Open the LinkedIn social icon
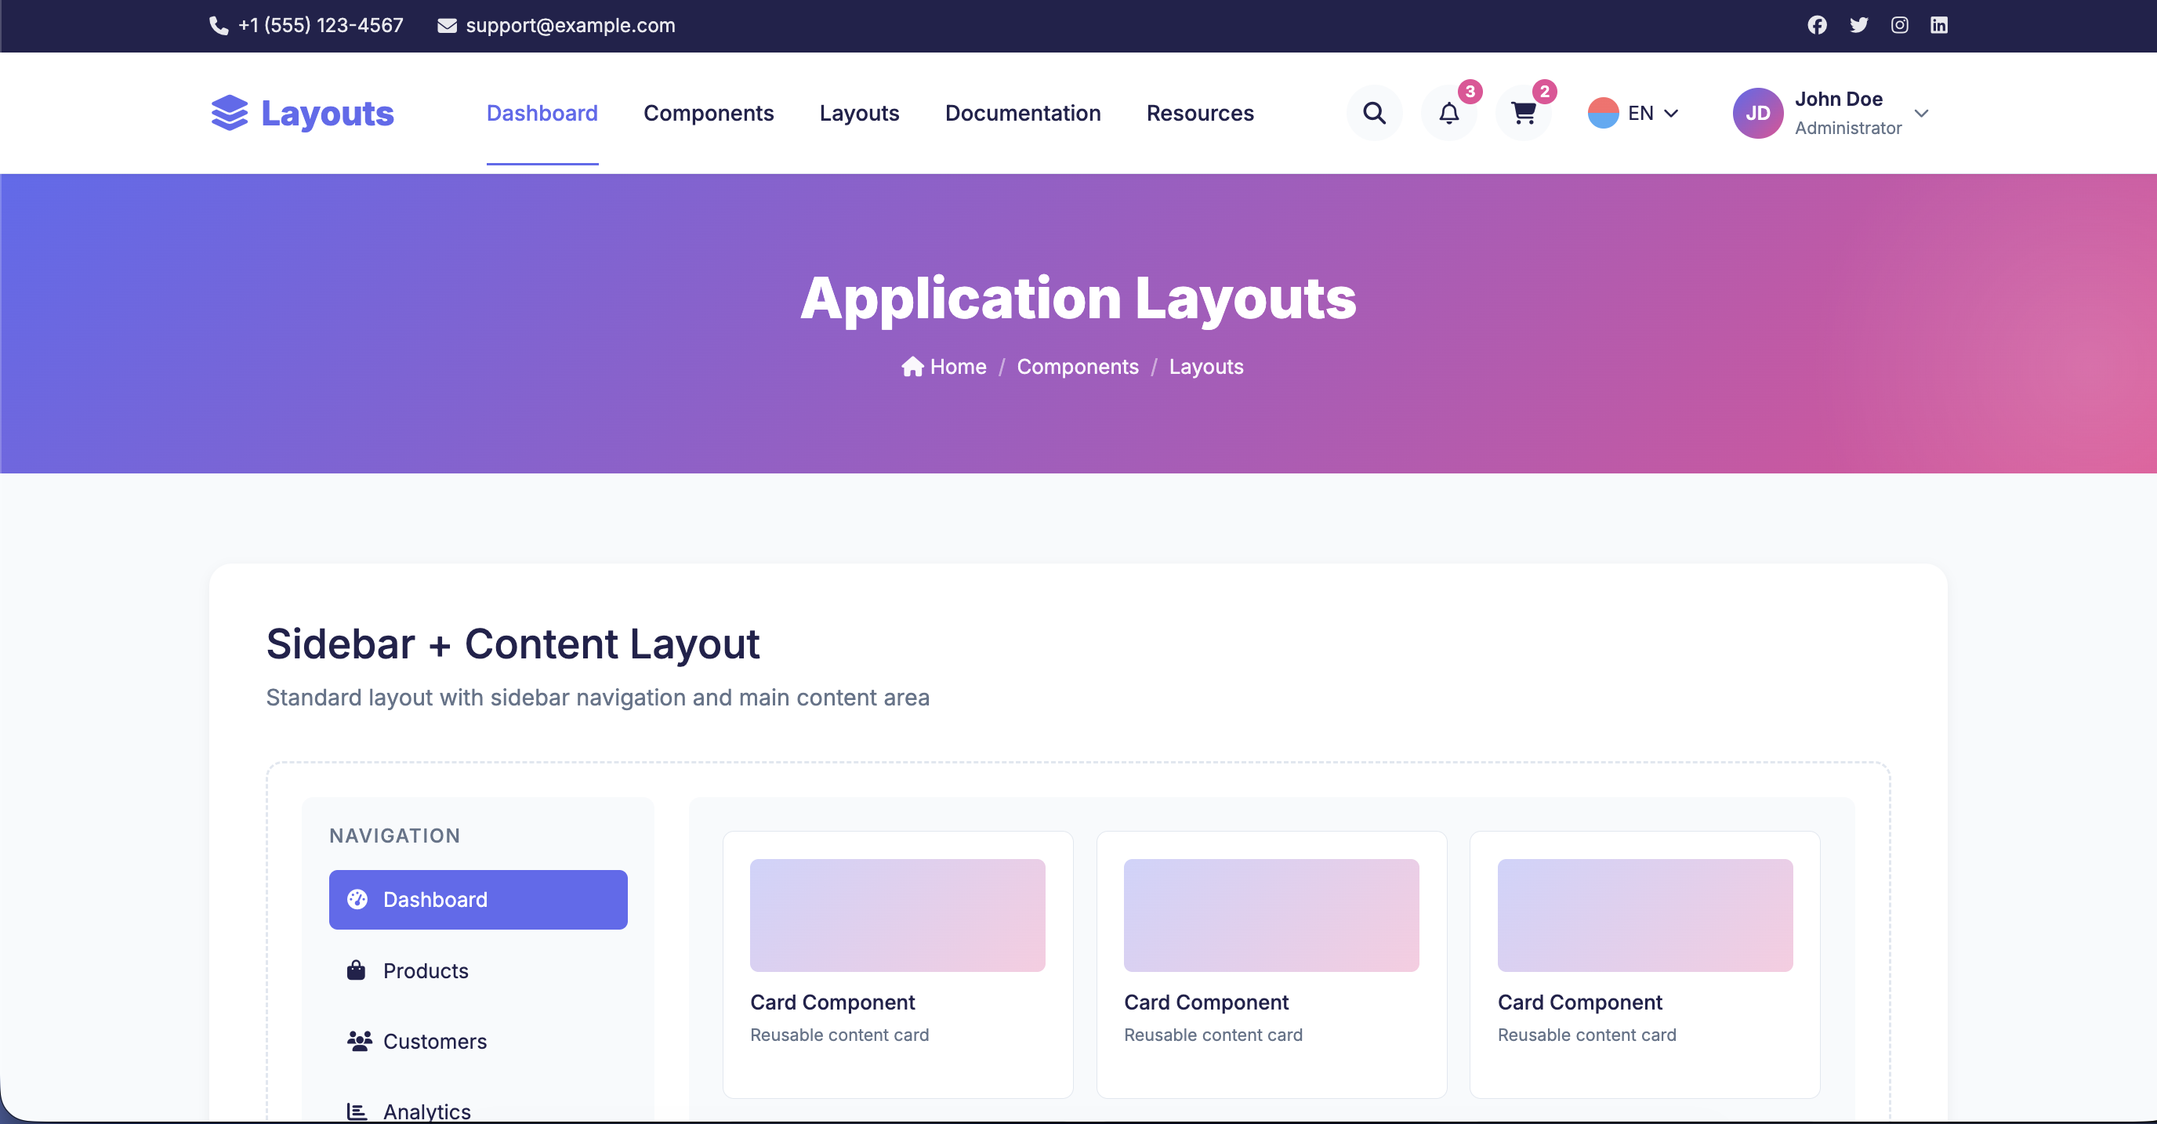 coord(1939,25)
